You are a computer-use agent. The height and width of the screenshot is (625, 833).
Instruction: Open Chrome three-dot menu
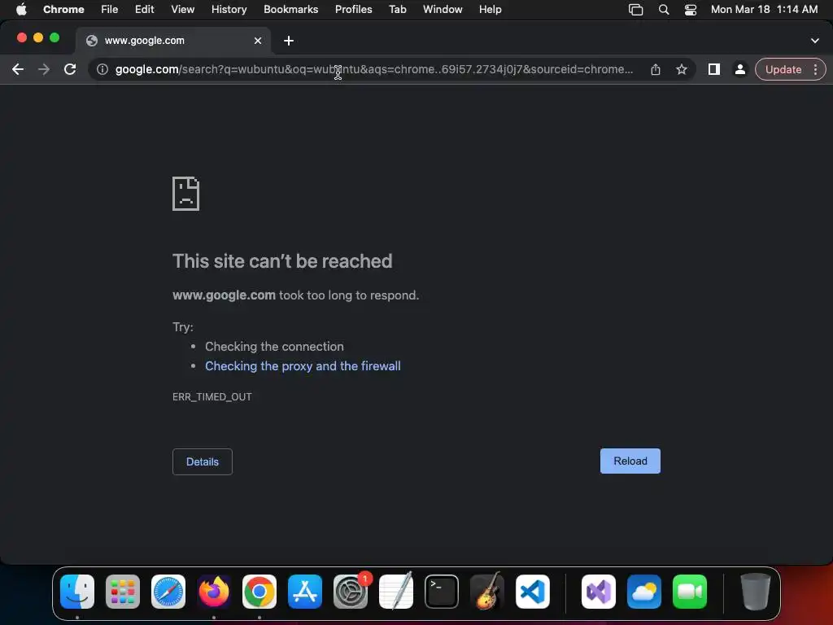(815, 70)
